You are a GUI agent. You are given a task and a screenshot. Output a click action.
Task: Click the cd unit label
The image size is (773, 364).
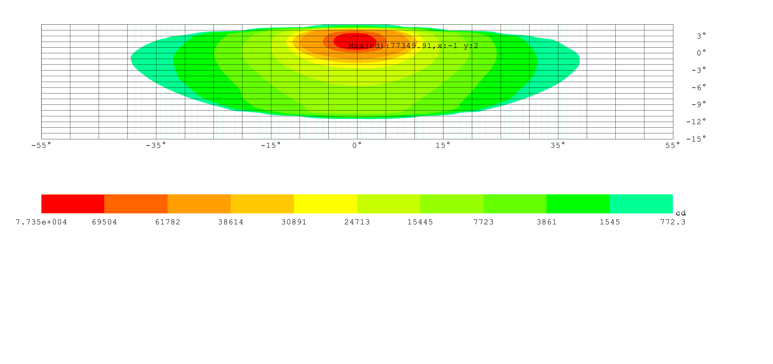tap(681, 213)
